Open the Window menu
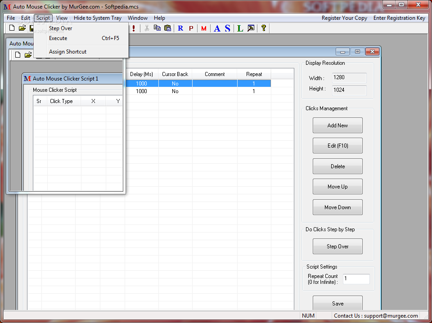This screenshot has width=432, height=323. pyautogui.click(x=138, y=18)
